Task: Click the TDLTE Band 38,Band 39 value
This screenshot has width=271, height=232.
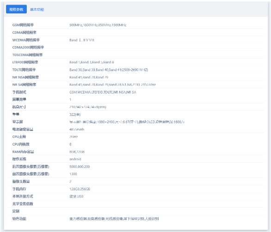Action: pos(109,70)
